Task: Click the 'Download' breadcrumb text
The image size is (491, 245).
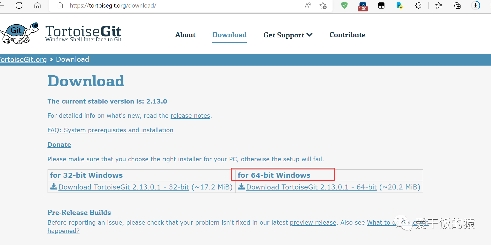Action: (x=72, y=59)
